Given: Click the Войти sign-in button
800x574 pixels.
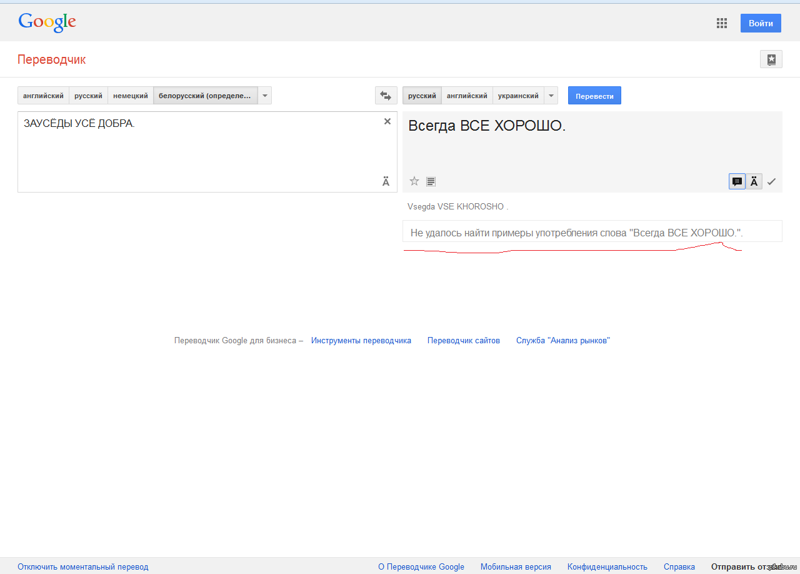Looking at the screenshot, I should point(761,23).
